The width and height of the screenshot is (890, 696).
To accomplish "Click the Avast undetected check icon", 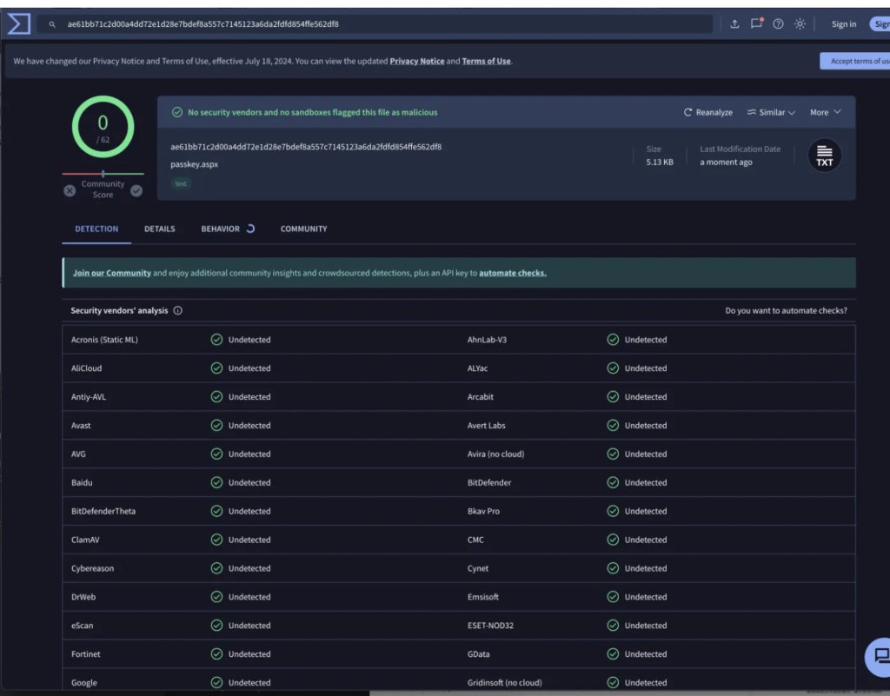I will click(x=216, y=425).
